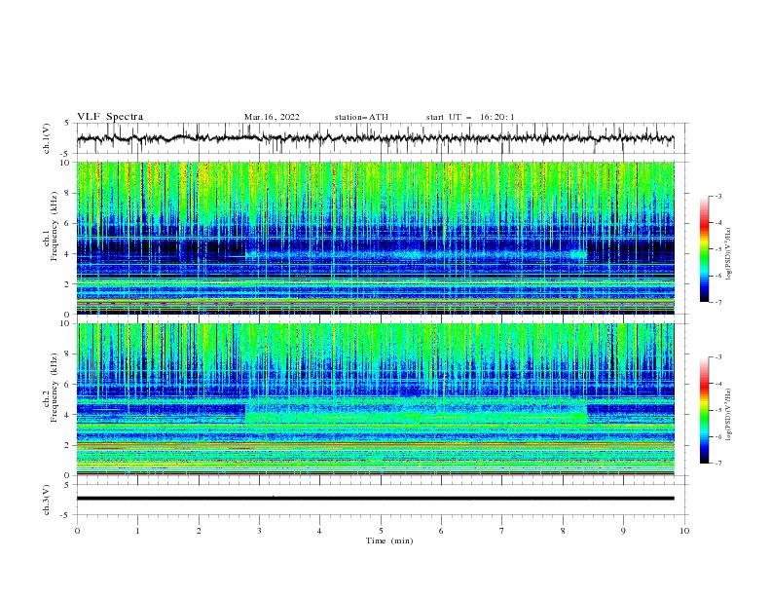The height and width of the screenshot is (596, 771).
Task: Click the "ch.3(V)" axis label
Action: 47,500
